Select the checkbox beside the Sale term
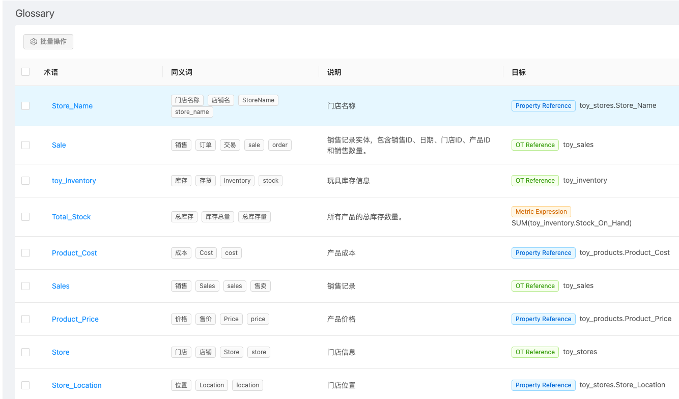The height and width of the screenshot is (399, 679). point(25,145)
